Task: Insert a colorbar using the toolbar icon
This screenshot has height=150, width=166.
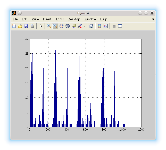Action: point(99,26)
